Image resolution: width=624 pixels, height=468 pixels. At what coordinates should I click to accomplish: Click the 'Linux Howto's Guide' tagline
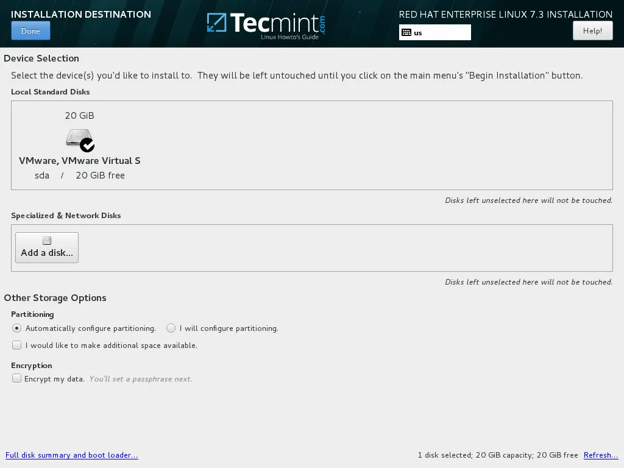coord(289,37)
